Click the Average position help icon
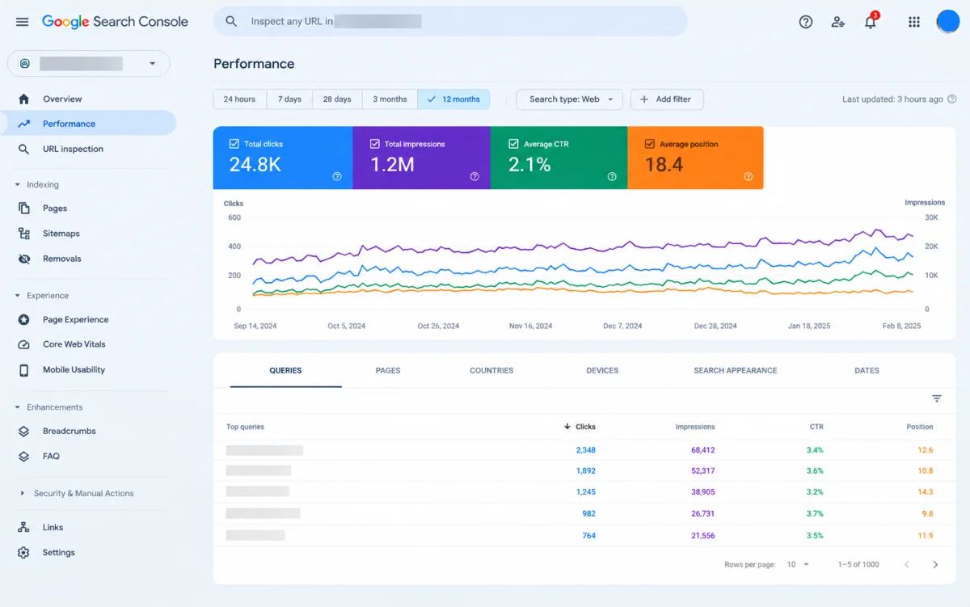970x607 pixels. point(748,176)
